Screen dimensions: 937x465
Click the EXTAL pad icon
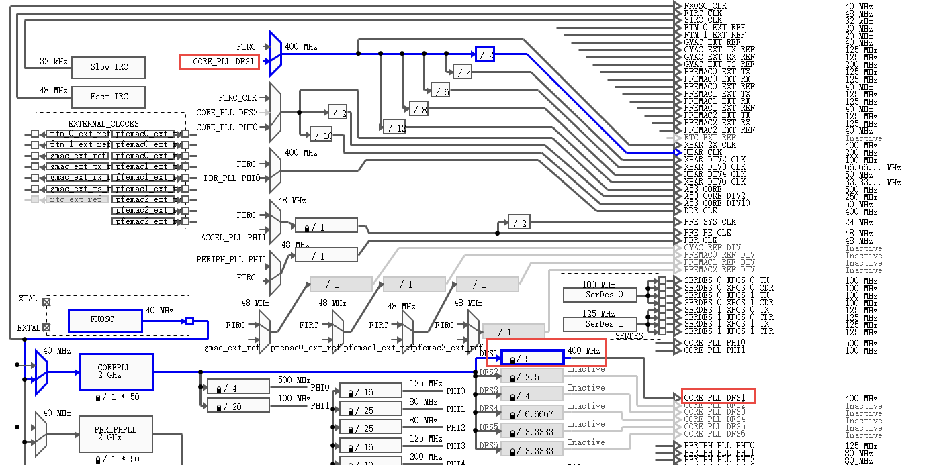tap(46, 328)
